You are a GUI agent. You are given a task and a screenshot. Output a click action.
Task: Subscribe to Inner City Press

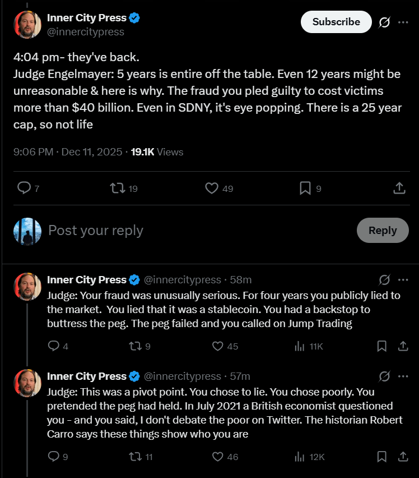pos(336,22)
